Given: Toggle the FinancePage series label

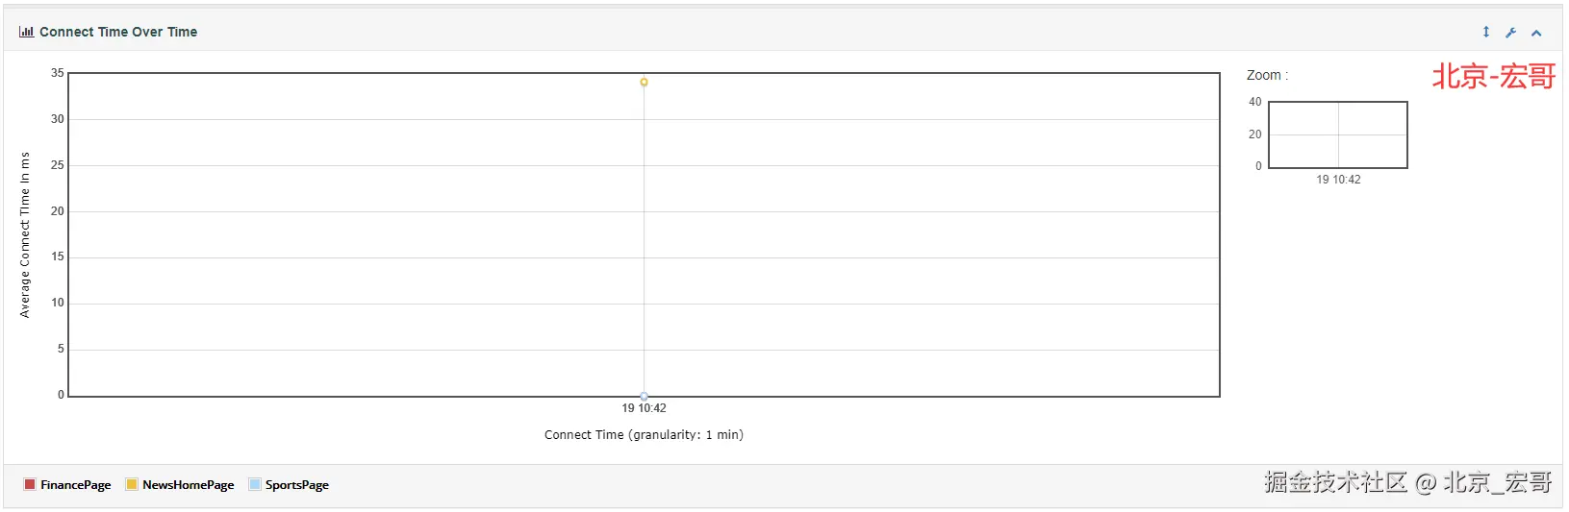Looking at the screenshot, I should click(75, 485).
